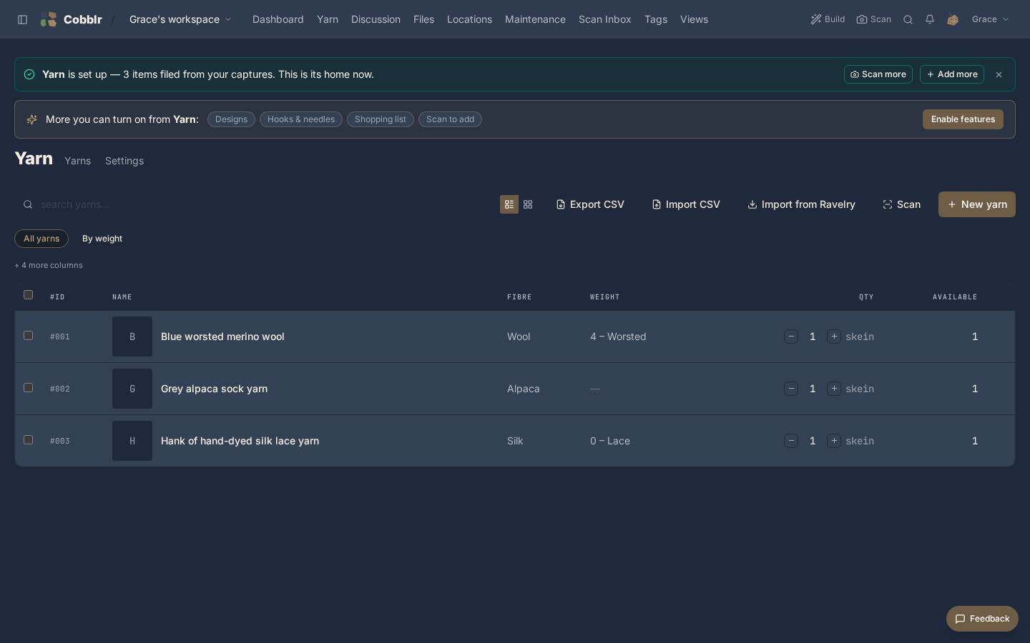This screenshot has width=1030, height=643.
Task: Focus the search yarns field
Action: [x=254, y=204]
